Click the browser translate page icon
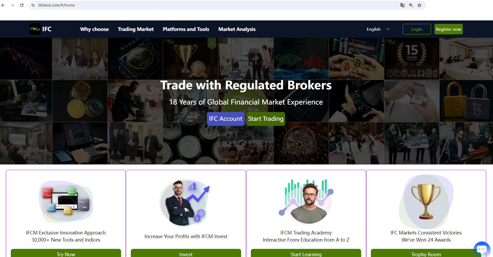 tap(402, 5)
